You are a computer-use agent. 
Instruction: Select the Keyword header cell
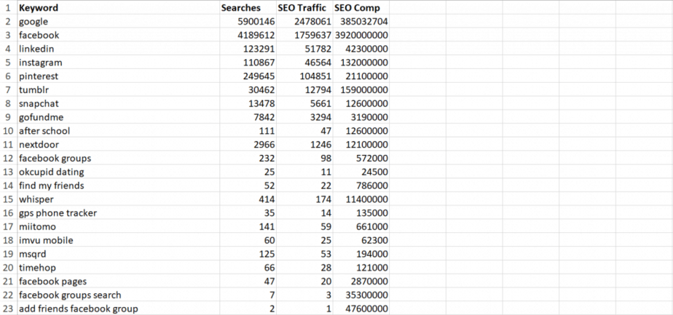pos(118,8)
